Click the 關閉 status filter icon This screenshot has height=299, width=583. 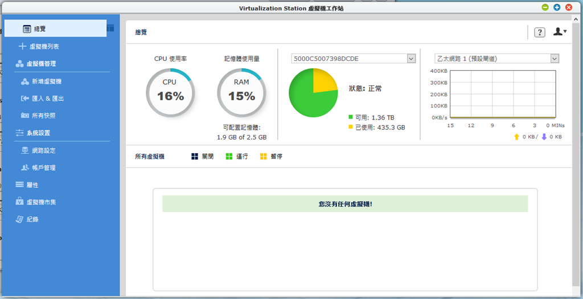click(195, 157)
